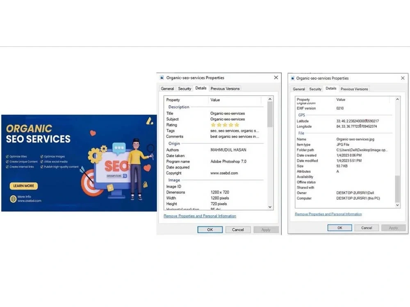Open General tab in right Properties dialog
This screenshot has height=307, width=410.
coord(299,89)
